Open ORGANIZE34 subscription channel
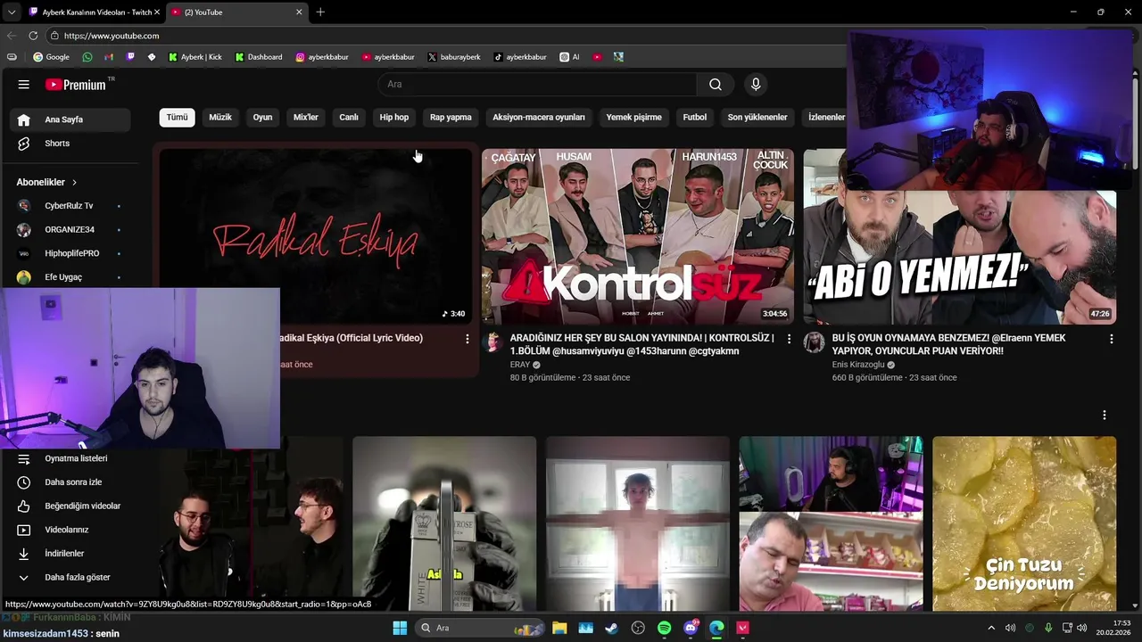 point(70,230)
